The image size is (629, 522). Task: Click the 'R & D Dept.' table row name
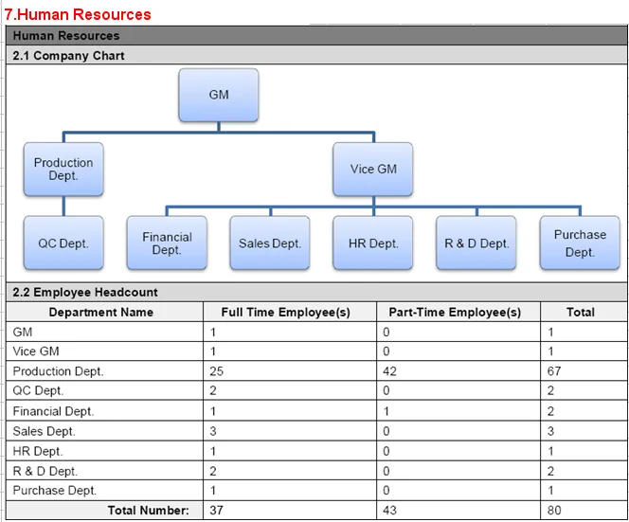pos(105,471)
